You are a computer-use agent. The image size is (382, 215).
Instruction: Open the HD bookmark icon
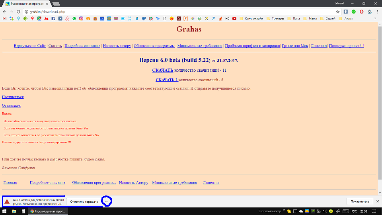(227, 19)
